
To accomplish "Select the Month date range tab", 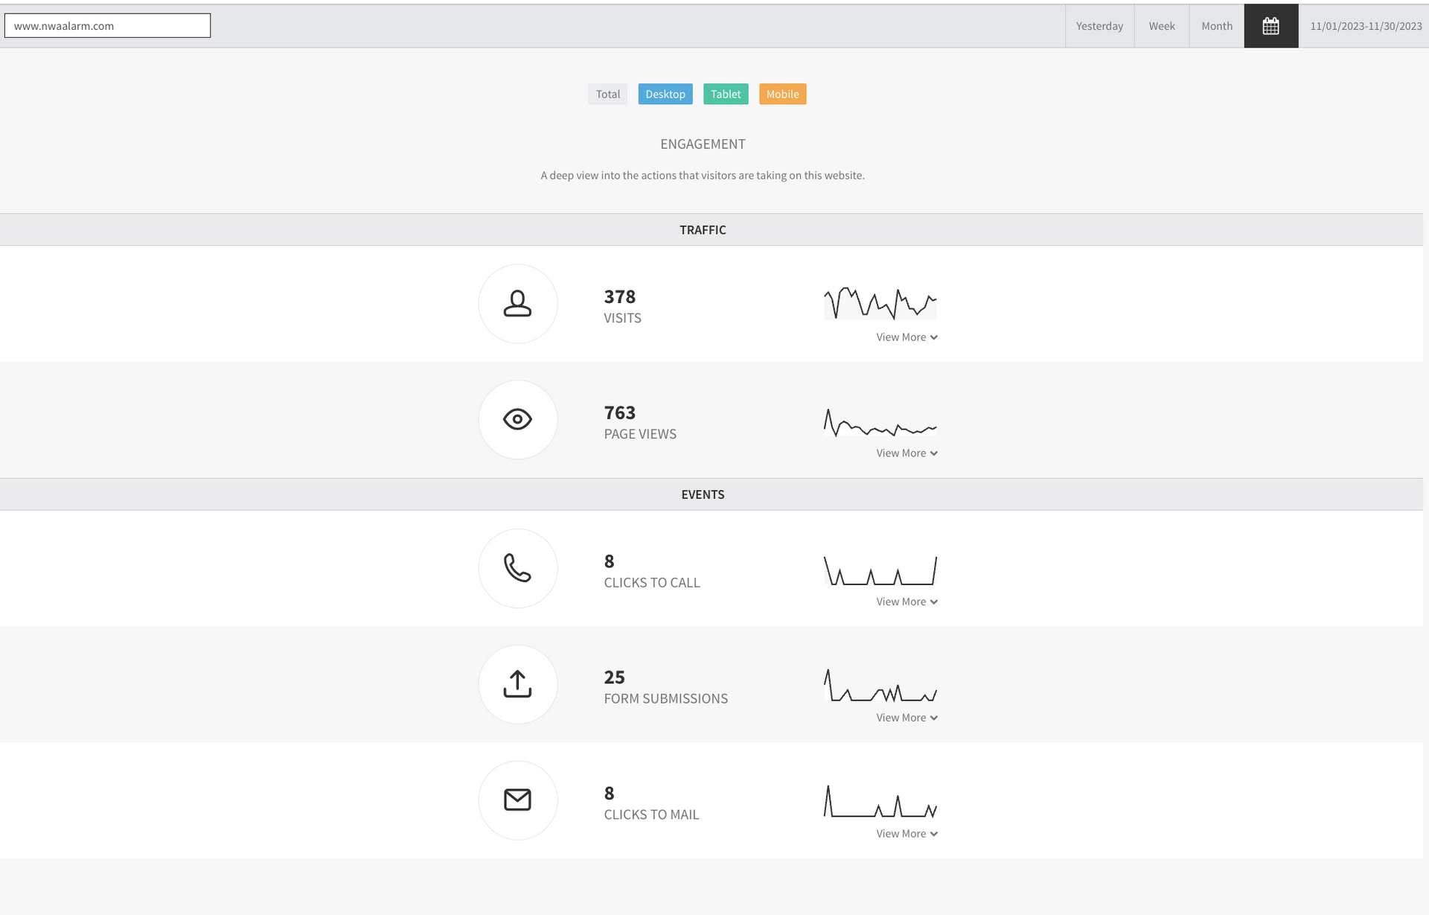I will [x=1216, y=26].
